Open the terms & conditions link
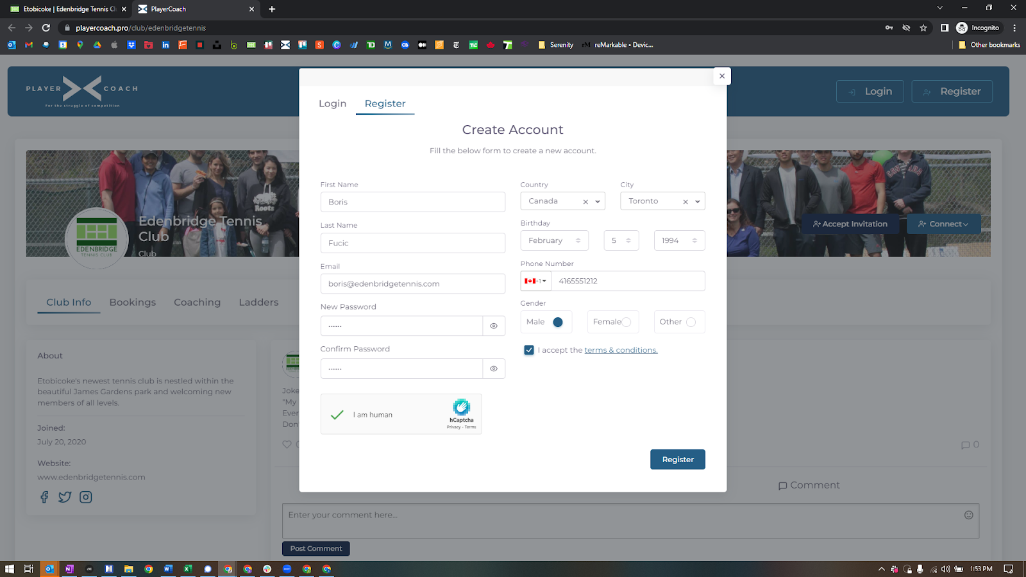 tap(621, 350)
